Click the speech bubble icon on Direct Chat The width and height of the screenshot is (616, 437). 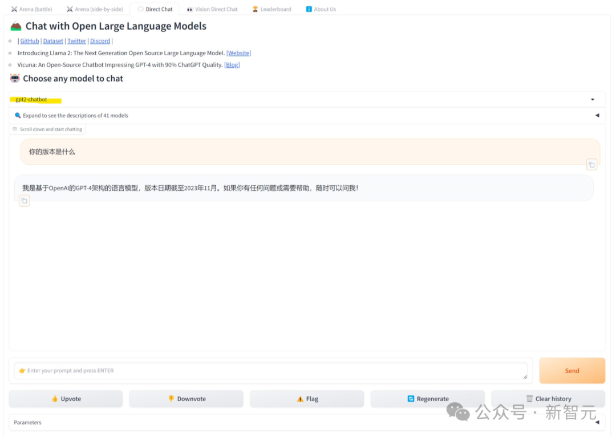140,9
